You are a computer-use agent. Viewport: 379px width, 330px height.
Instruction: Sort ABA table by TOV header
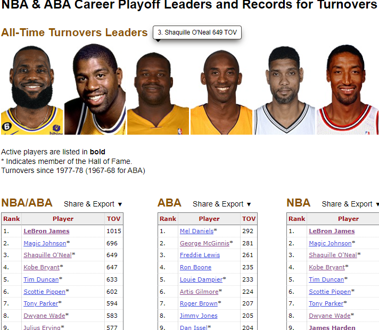(x=249, y=219)
